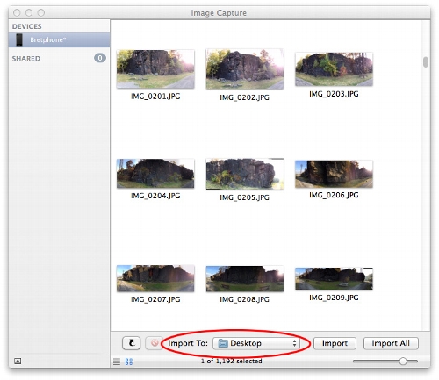439x380 pixels.
Task: Expand the SHARED sidebar section
Action: pyautogui.click(x=26, y=58)
